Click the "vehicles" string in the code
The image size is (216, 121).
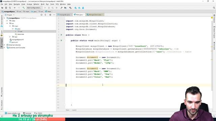click(x=163, y=49)
